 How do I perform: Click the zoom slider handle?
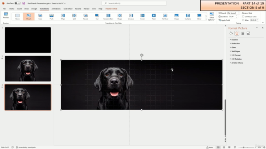(244, 147)
